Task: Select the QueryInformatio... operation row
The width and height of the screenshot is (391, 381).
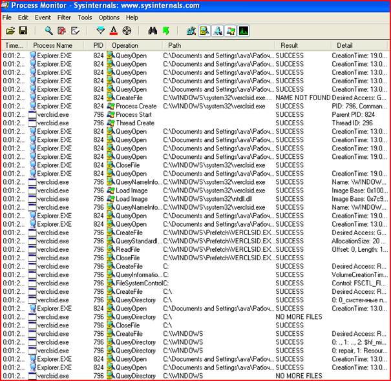Action: click(195, 274)
